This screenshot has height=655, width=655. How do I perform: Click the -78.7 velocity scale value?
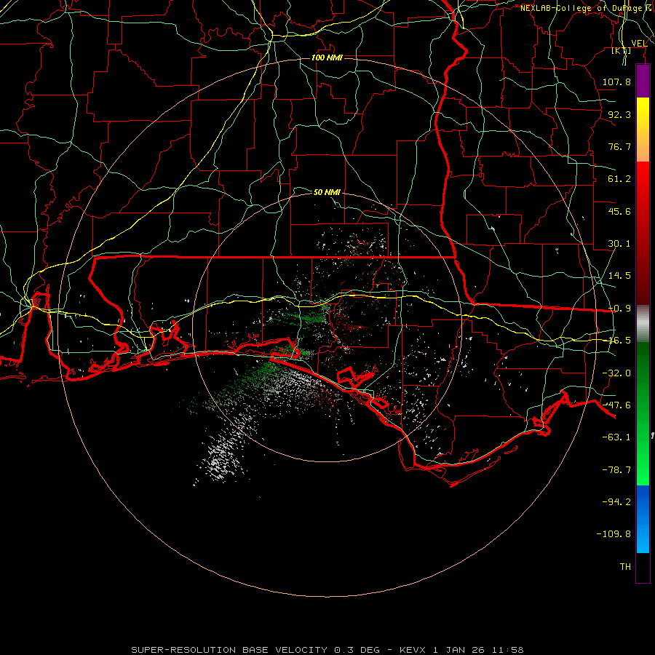point(616,470)
